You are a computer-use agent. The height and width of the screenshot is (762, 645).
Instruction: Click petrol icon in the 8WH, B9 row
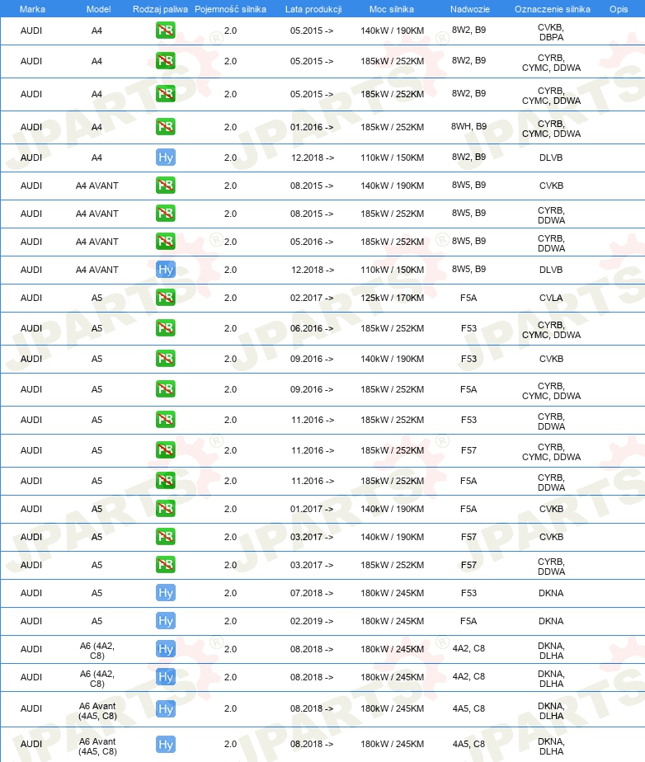165,127
